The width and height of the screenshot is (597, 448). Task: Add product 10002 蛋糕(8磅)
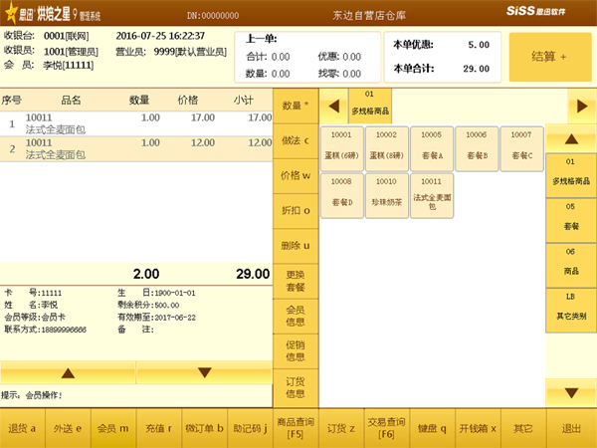386,149
